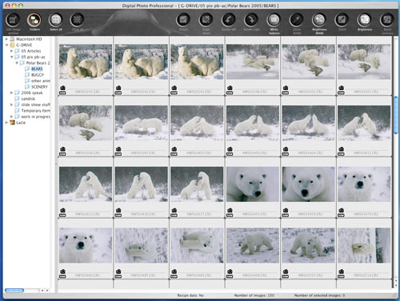The image size is (400, 301).
Task: Open the Brightness (RAW) adjustment
Action: coord(319,20)
